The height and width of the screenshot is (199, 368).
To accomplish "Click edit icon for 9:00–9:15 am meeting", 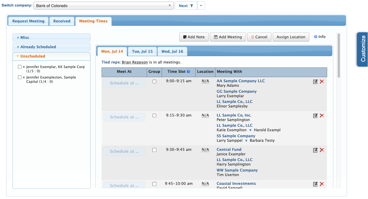I will pyautogui.click(x=315, y=82).
